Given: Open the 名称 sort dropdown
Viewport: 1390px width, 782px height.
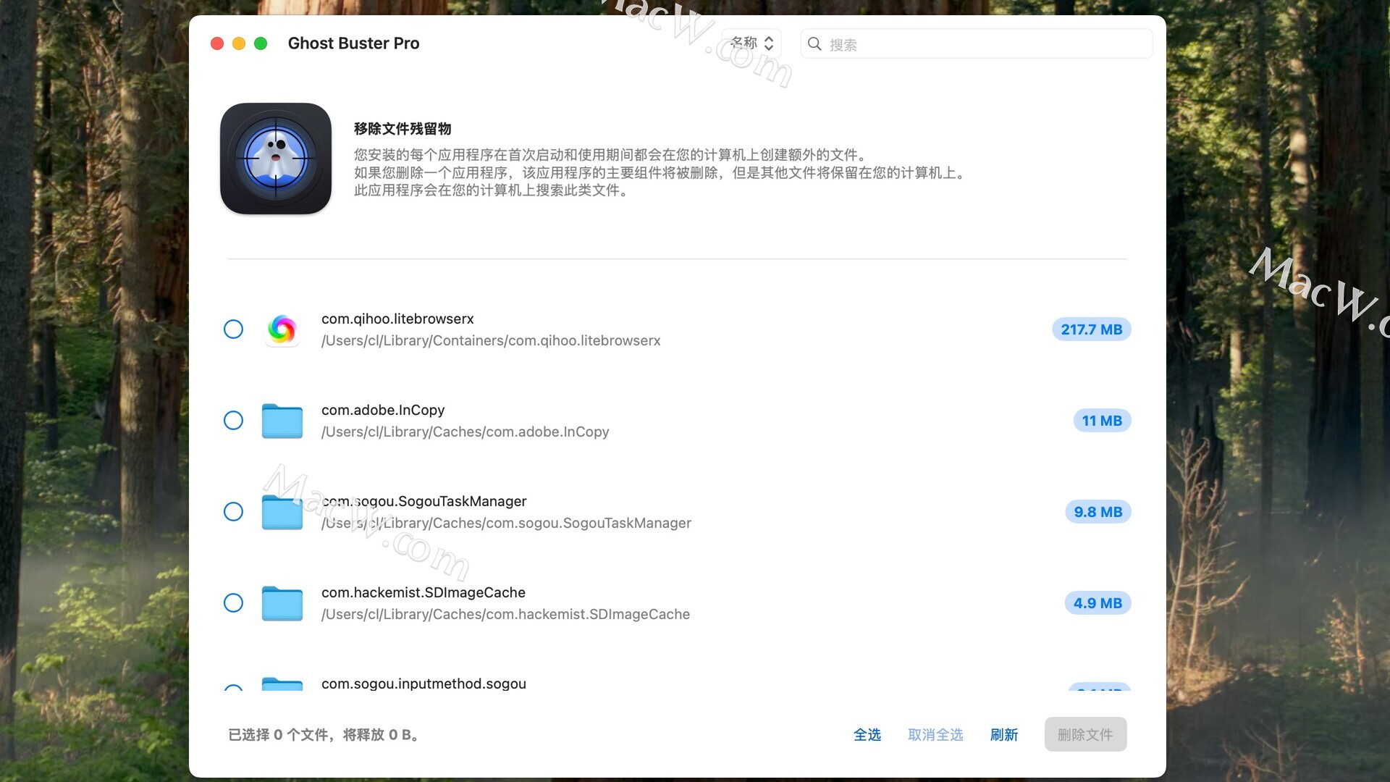Looking at the screenshot, I should coord(751,43).
